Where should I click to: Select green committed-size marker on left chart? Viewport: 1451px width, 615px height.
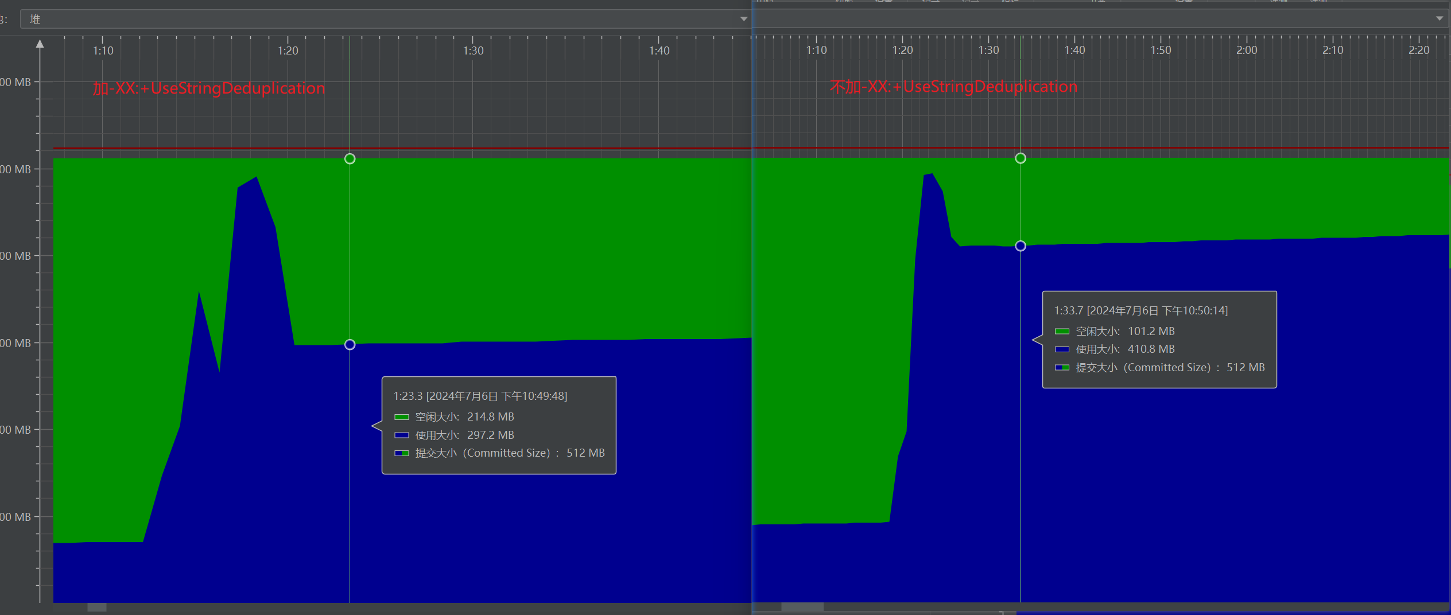point(350,159)
